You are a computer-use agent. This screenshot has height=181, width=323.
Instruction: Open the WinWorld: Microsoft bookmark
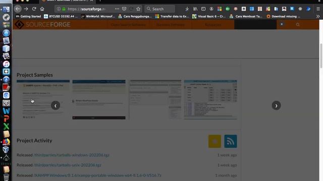click(98, 16)
